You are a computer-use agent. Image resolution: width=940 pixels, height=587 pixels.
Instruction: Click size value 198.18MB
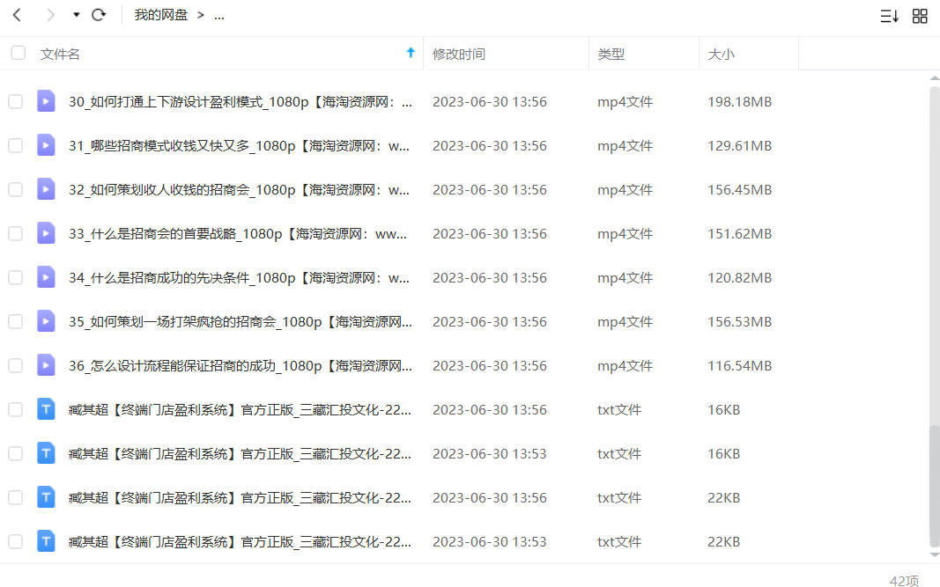tap(739, 102)
